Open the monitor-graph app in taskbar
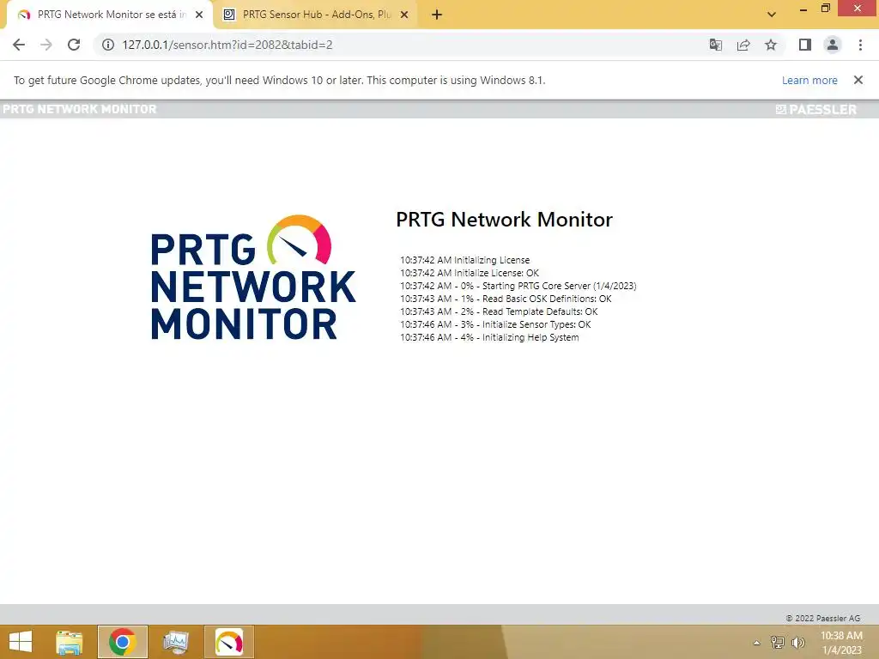This screenshot has width=879, height=659. [176, 642]
